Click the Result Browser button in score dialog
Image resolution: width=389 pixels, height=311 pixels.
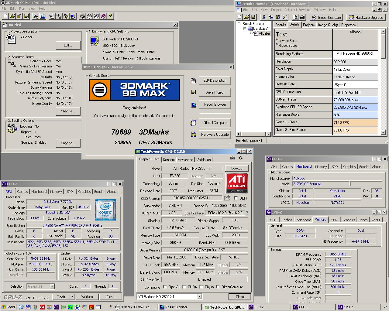click(x=215, y=104)
